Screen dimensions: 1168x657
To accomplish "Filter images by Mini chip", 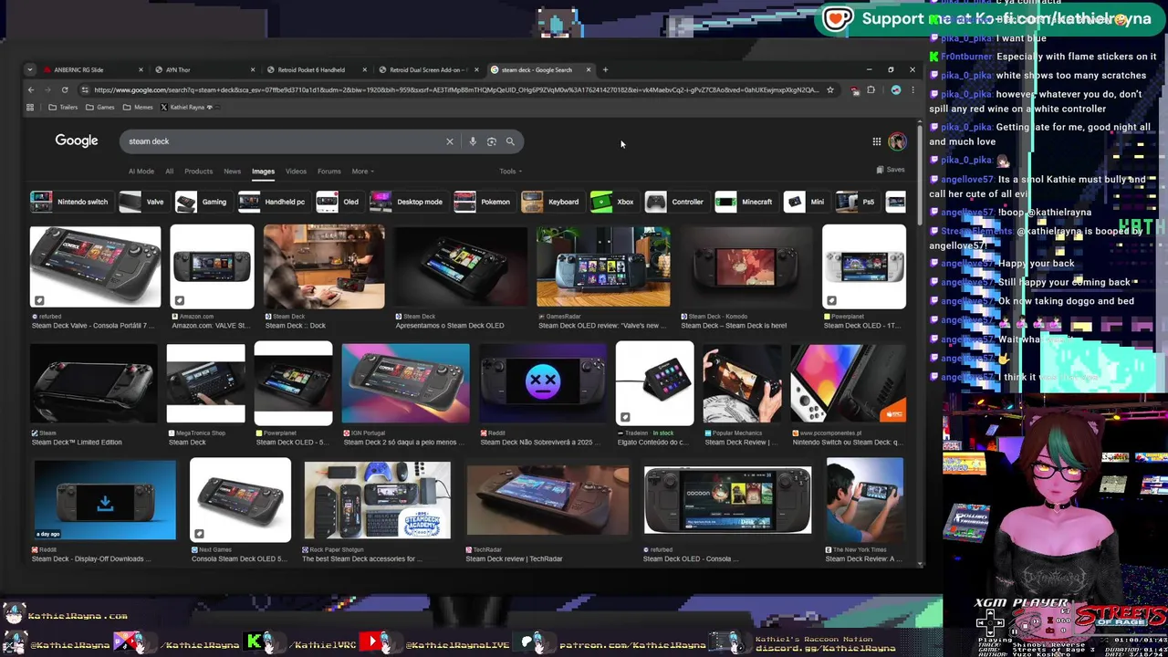I will pos(805,202).
